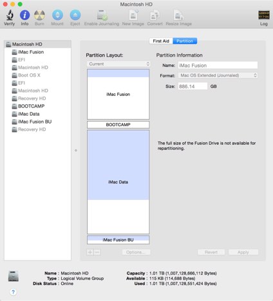Image resolution: width=273 pixels, height=301 pixels.
Task: Open the Log viewer icon
Action: click(x=264, y=15)
